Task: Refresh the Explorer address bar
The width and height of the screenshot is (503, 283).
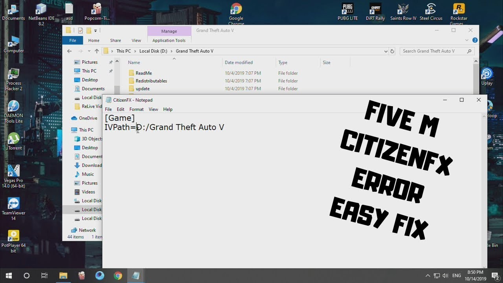Action: coord(392,51)
